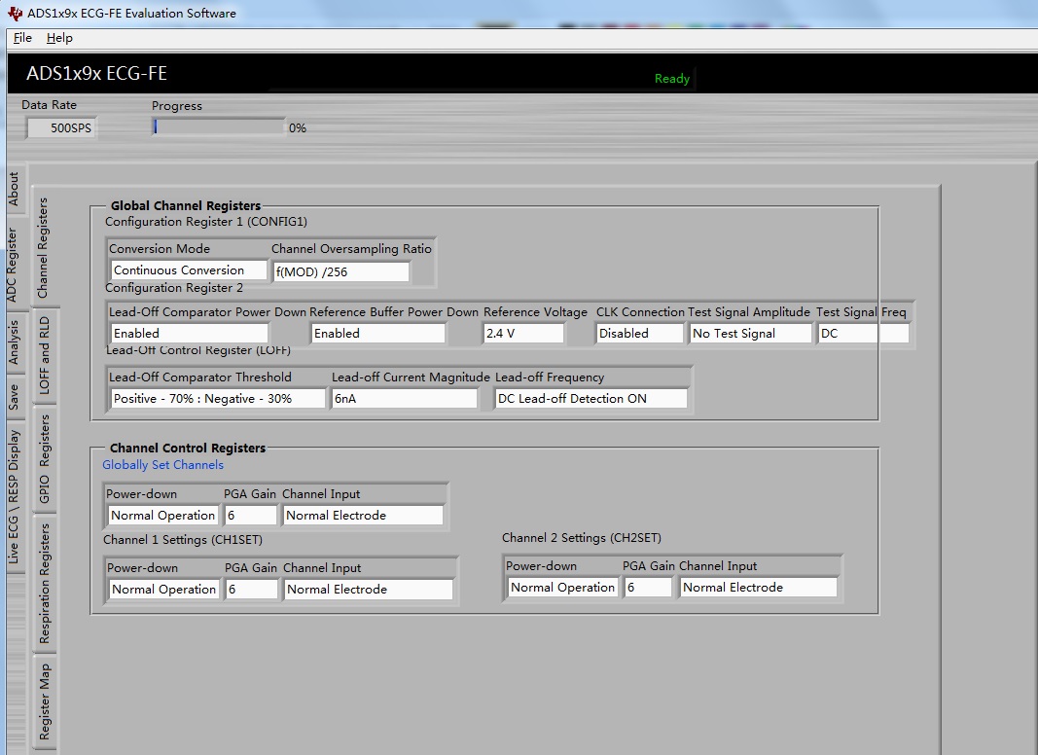Open Channel 2 Power-down dropdown
Viewport: 1038px width, 755px height.
tap(562, 588)
